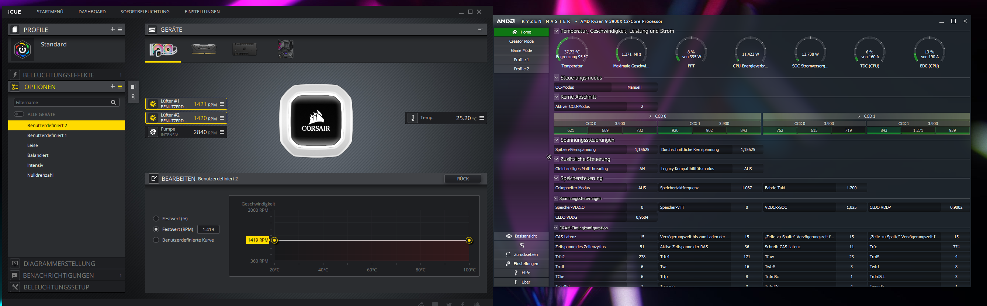
Task: Select the Benutzerdefinierte Kurve radio button
Action: [x=156, y=240]
